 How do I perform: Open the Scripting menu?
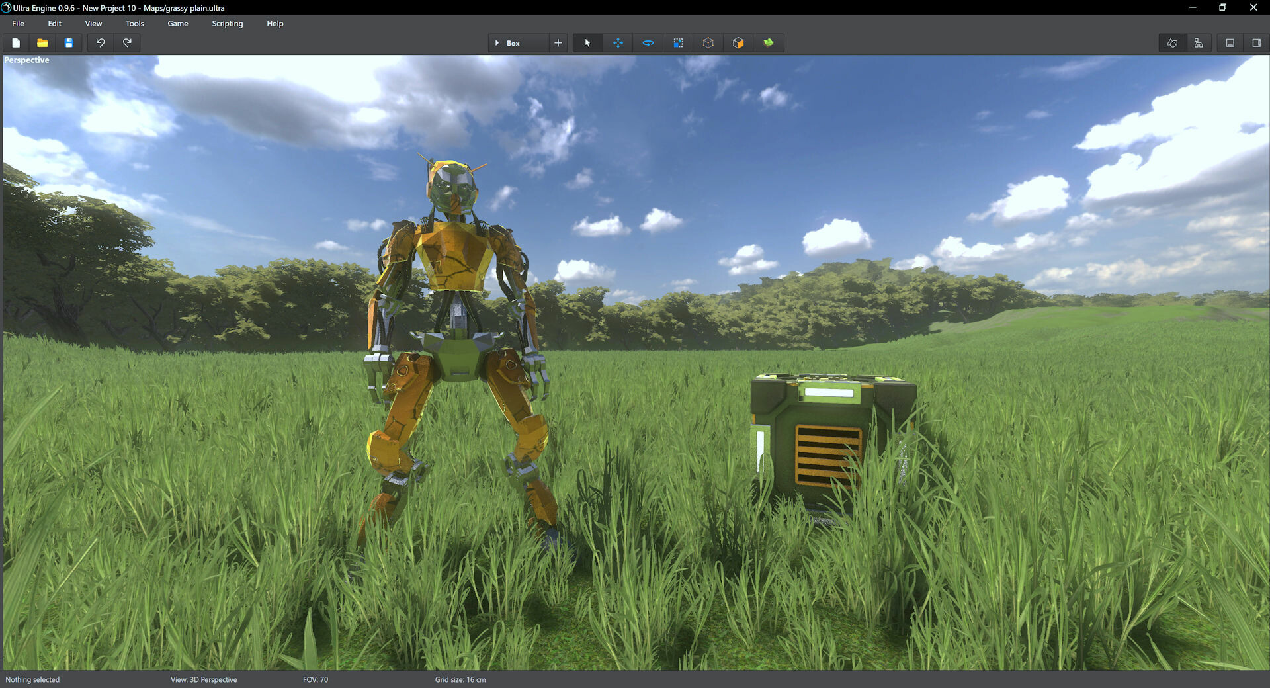pos(227,24)
